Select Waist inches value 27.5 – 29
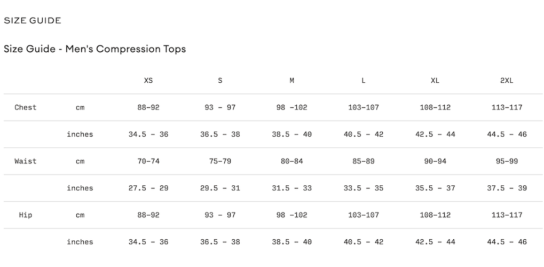This screenshot has width=544, height=267. tap(148, 188)
